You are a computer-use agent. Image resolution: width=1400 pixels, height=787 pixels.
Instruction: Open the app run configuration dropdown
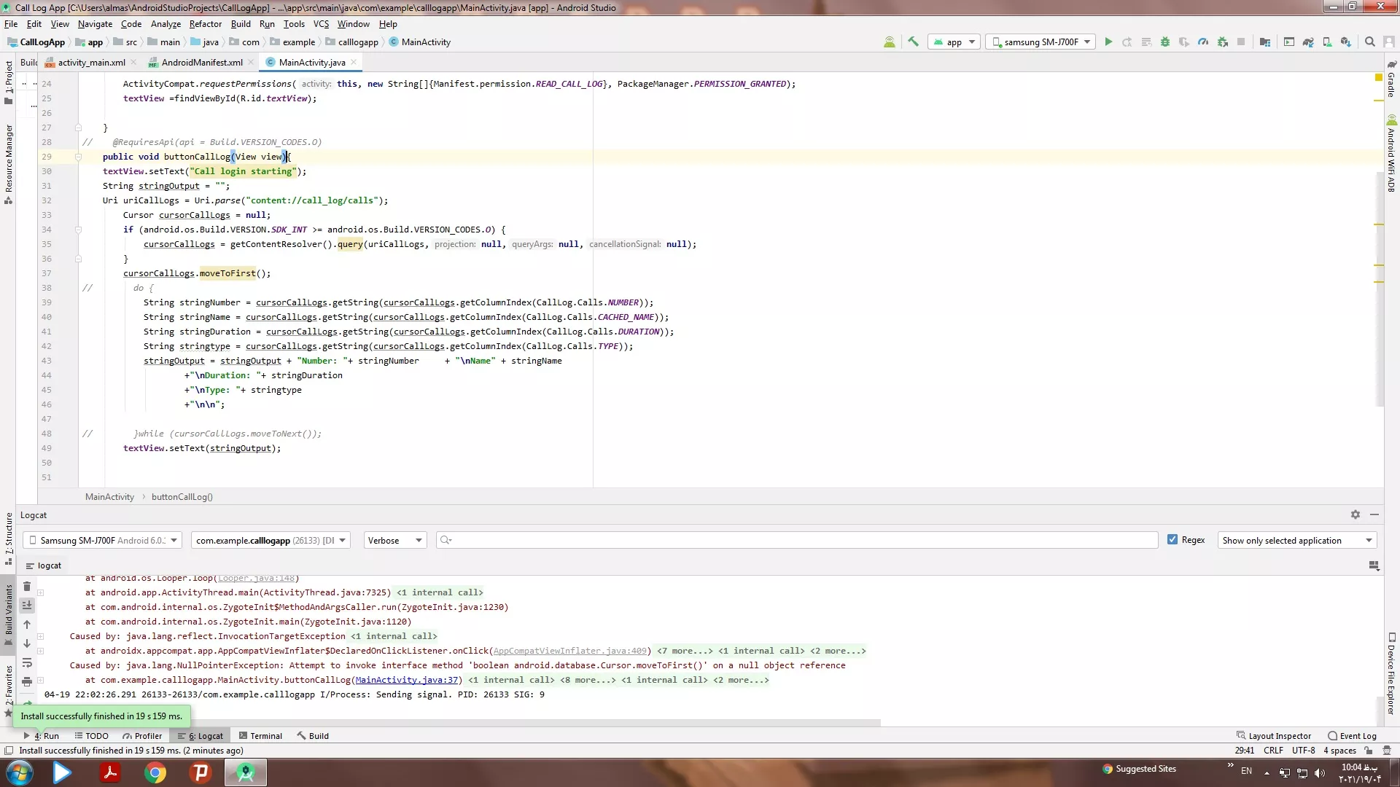(x=954, y=42)
